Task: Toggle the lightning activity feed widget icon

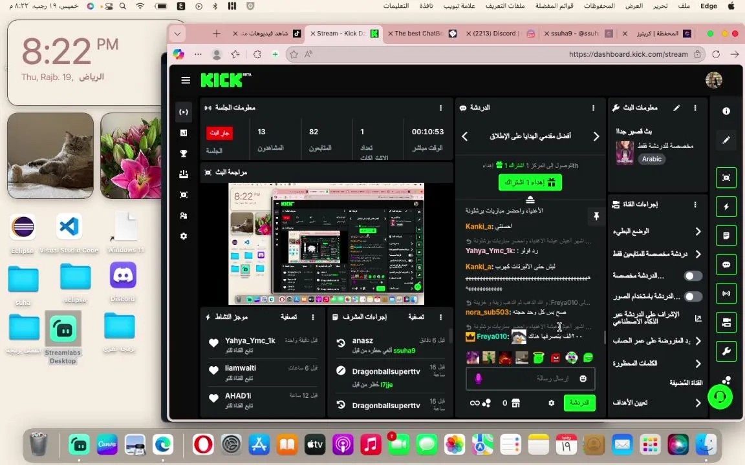Action: click(726, 207)
